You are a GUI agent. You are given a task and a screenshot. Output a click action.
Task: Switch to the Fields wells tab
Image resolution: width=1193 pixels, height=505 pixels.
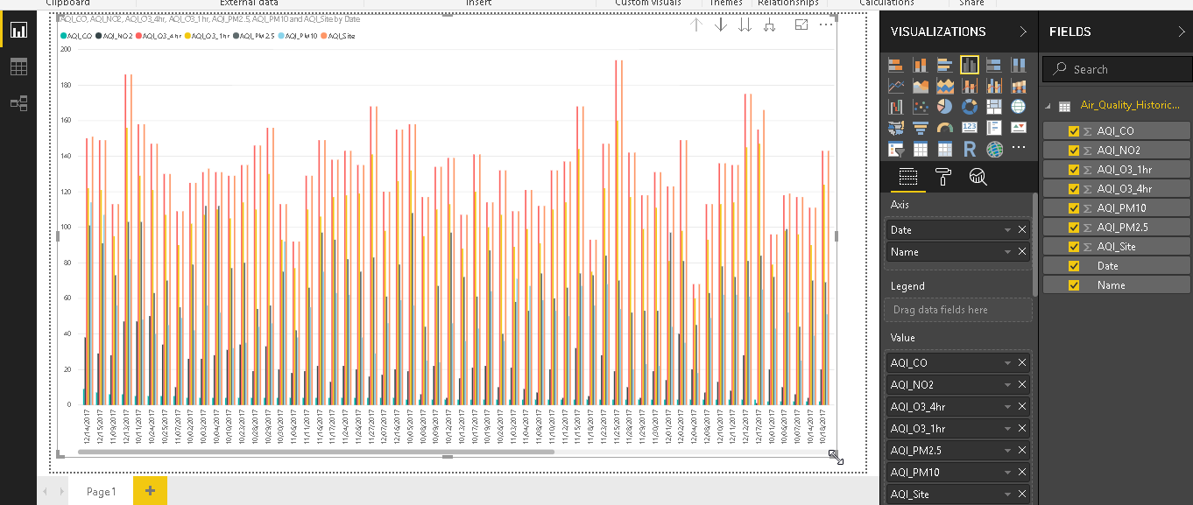coord(908,178)
